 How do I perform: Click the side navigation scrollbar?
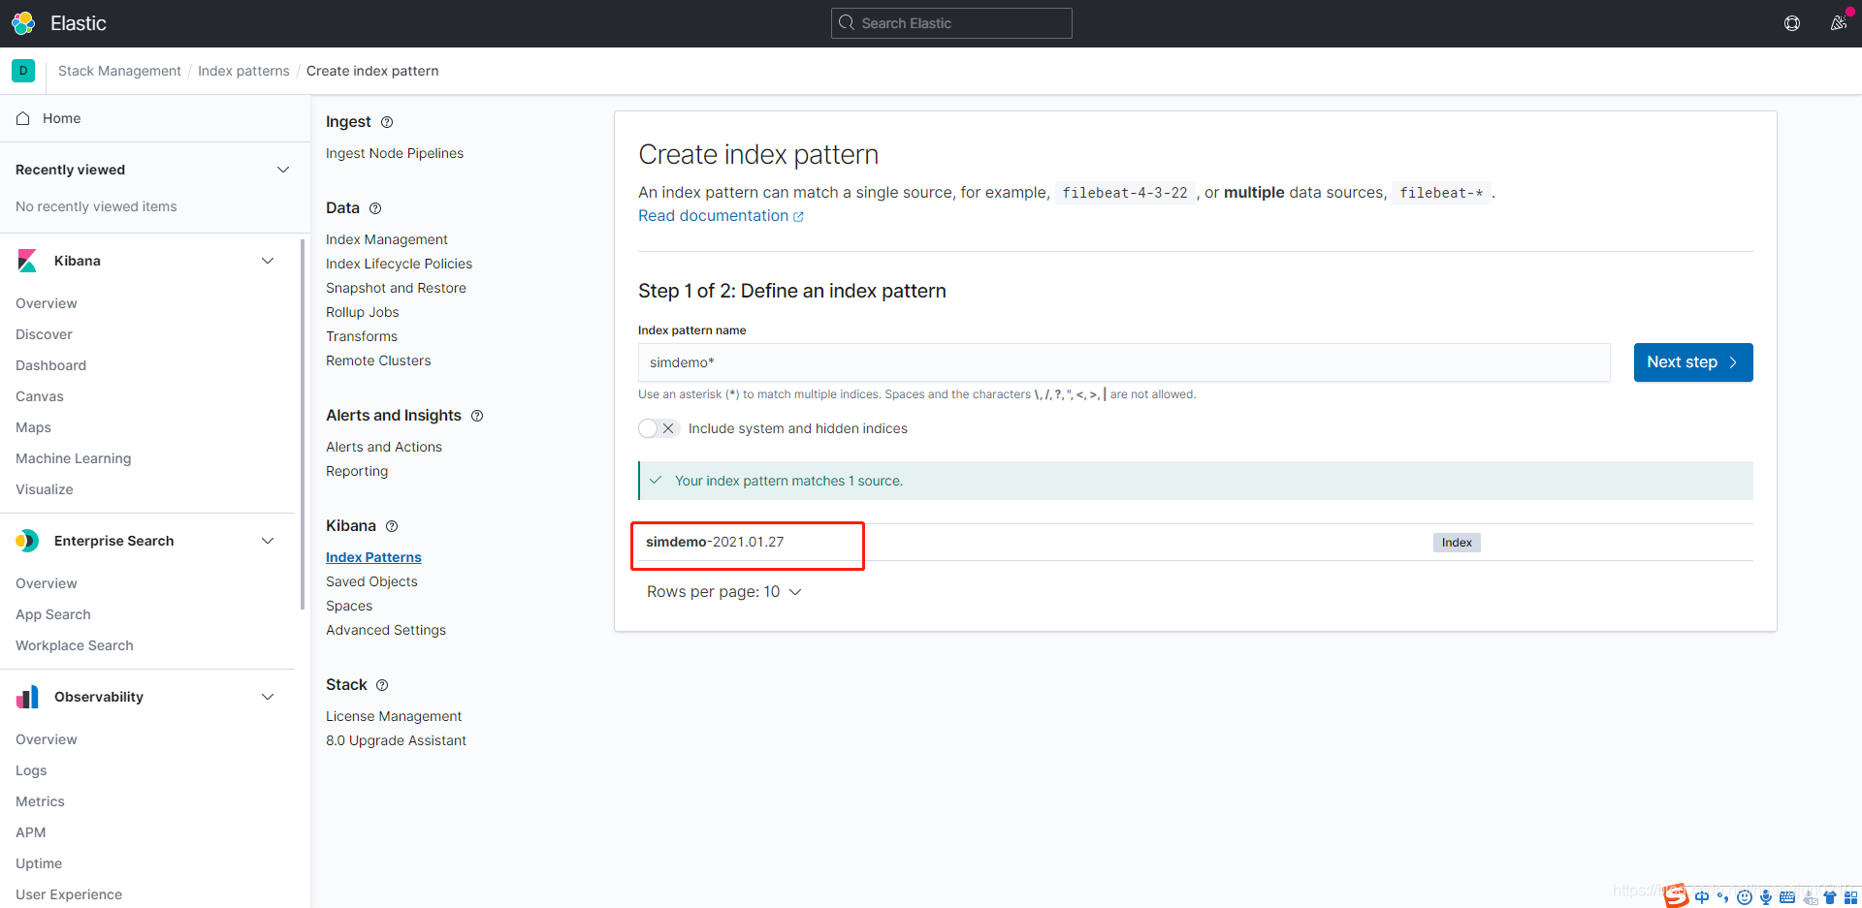[x=304, y=424]
